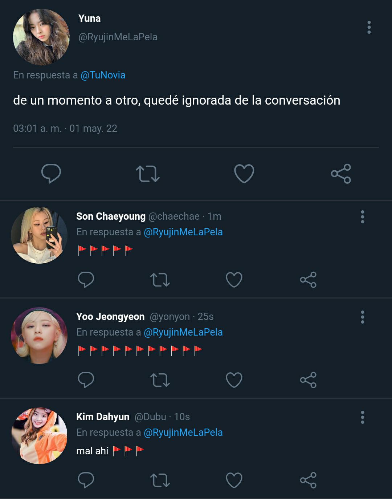Share Son Chaeyoung's reply
Screen dimensions: 392x499
pyautogui.click(x=308, y=280)
